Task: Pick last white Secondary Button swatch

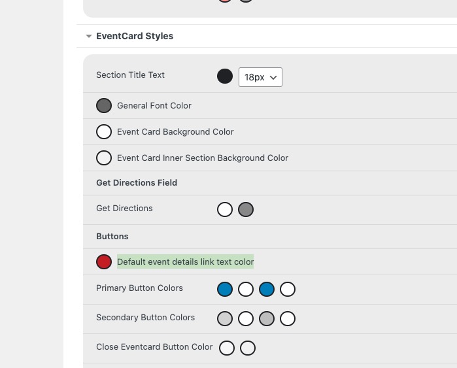Action: point(288,318)
